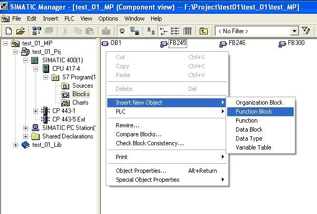Switch to List view icon
The width and height of the screenshot is (317, 214).
(x=175, y=31)
